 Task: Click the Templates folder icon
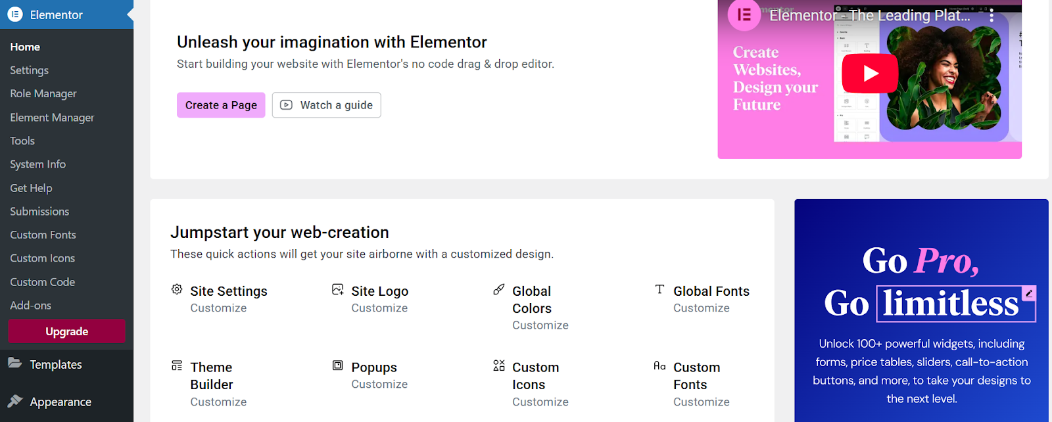pyautogui.click(x=15, y=363)
